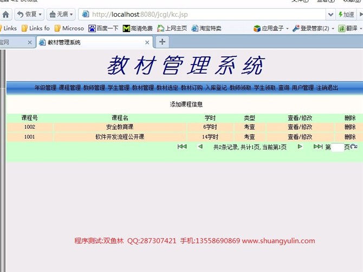Click 软件开发流程公开课 course name
The height and width of the screenshot is (272, 363).
pyautogui.click(x=120, y=137)
